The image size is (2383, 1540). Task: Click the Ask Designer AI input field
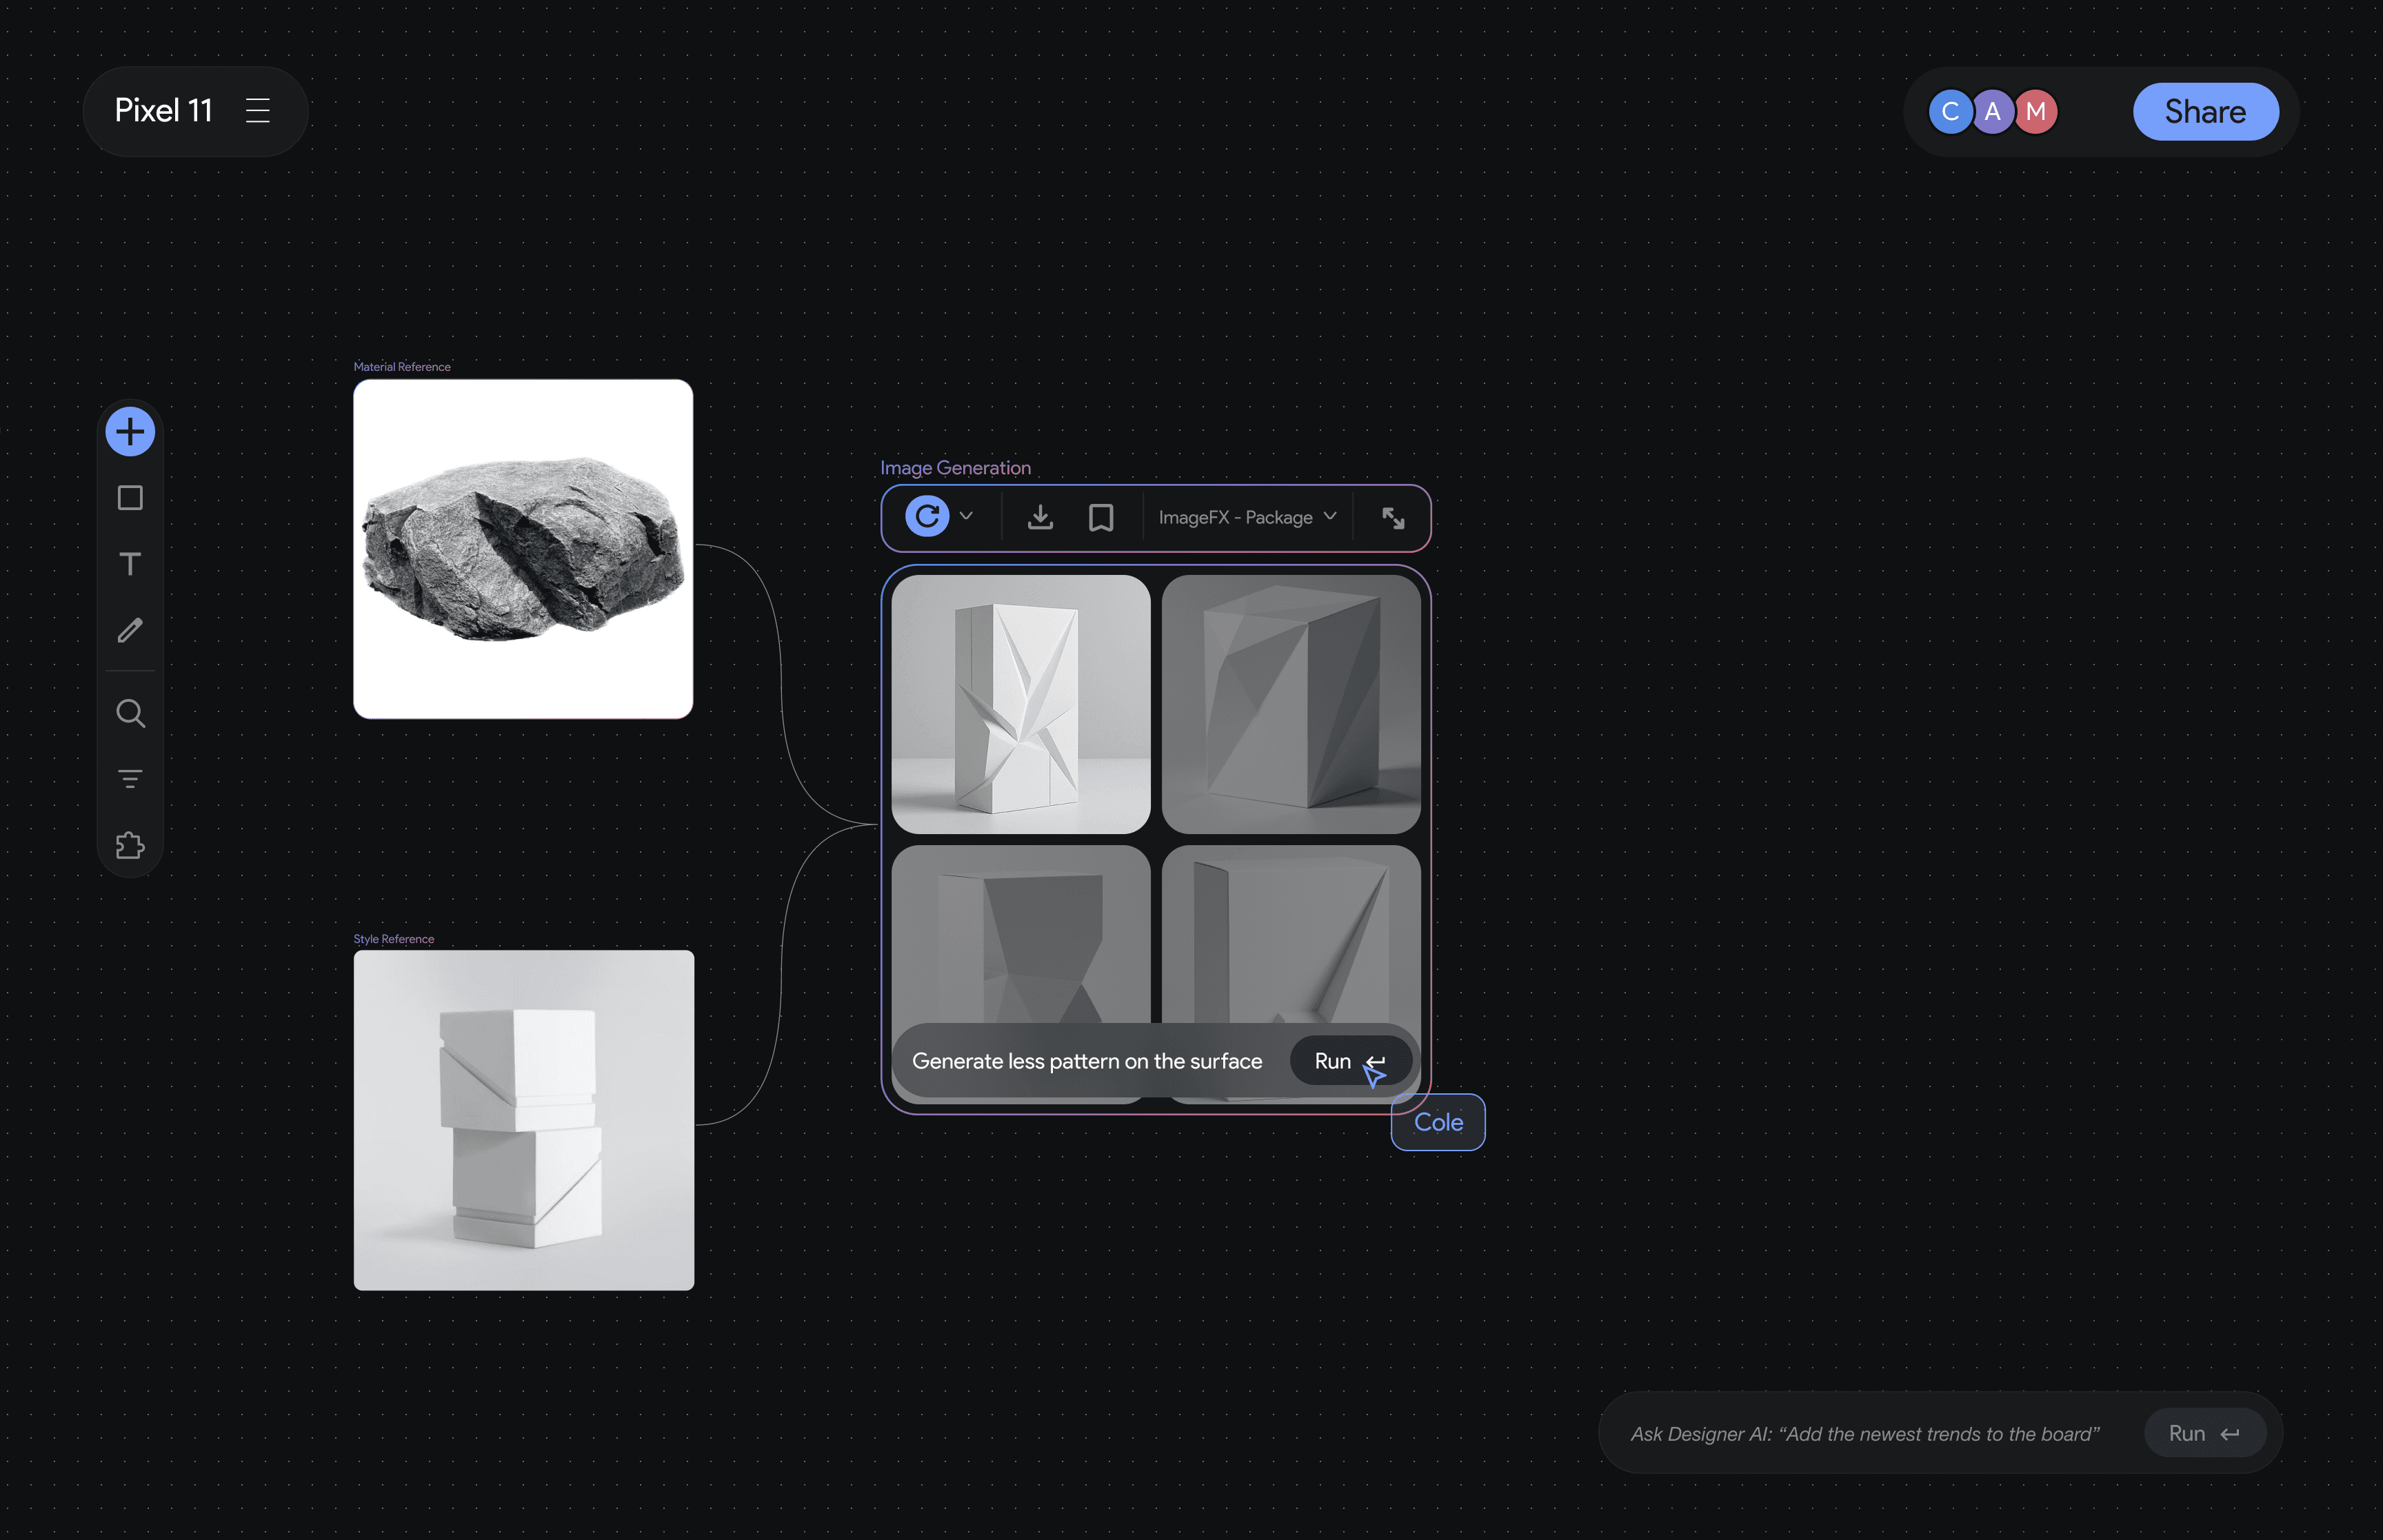tap(1864, 1434)
